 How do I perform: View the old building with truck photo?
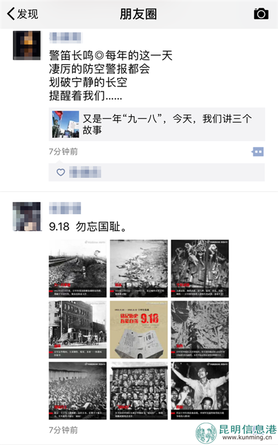tap(77, 329)
